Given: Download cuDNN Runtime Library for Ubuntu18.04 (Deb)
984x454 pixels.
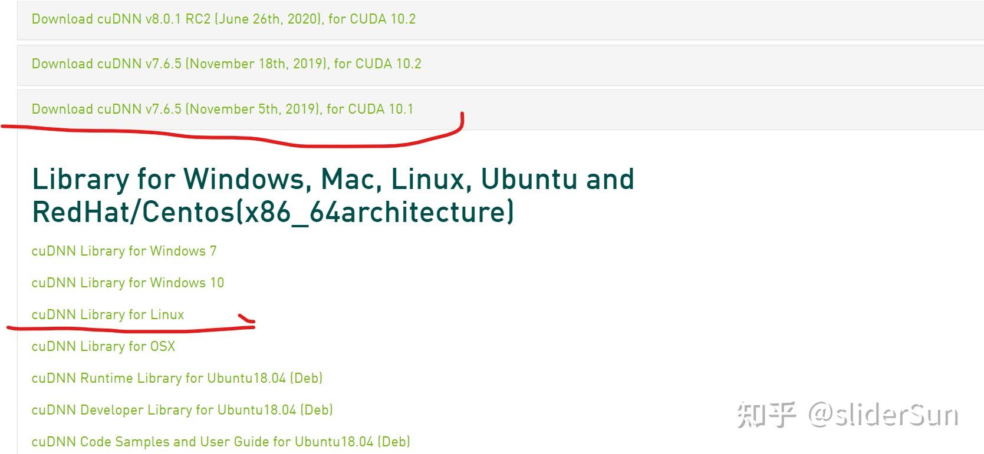Looking at the screenshot, I should pos(177,378).
